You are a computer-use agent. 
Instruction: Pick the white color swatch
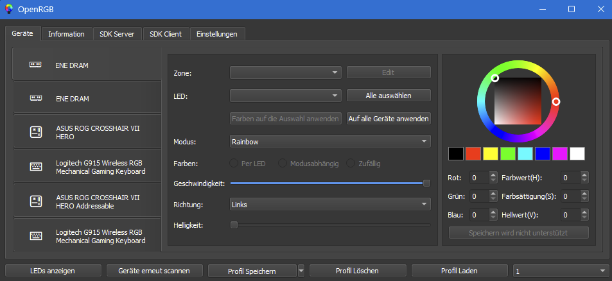pyautogui.click(x=577, y=153)
